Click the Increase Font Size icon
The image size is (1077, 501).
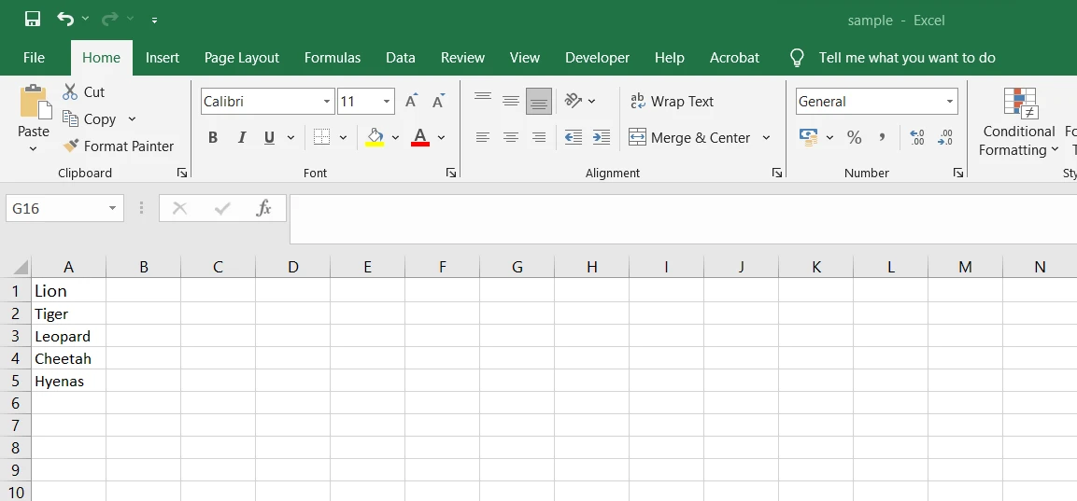(x=411, y=102)
